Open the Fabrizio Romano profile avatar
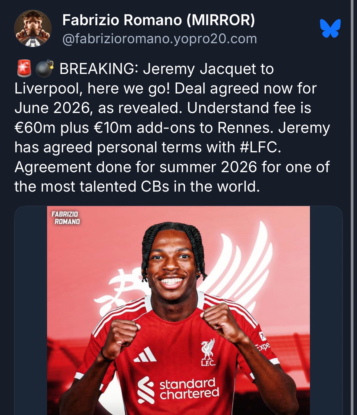Image resolution: width=357 pixels, height=415 pixels. (x=33, y=29)
